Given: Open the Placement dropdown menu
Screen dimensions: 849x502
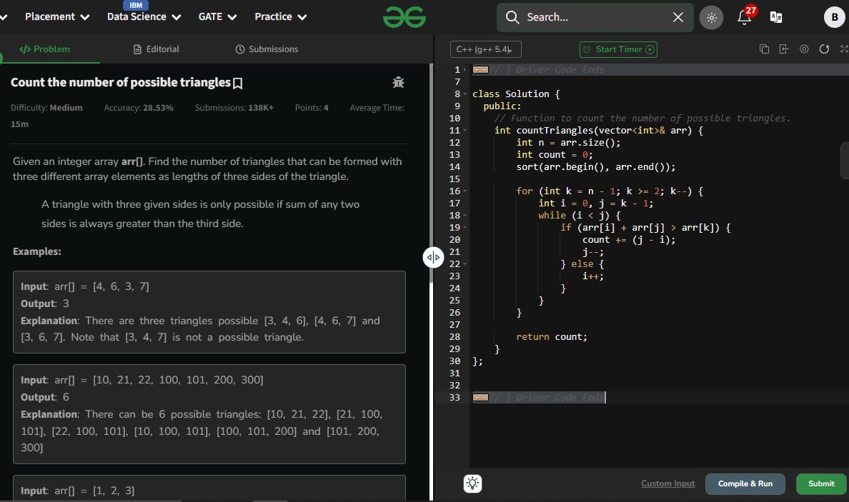Looking at the screenshot, I should pyautogui.click(x=57, y=16).
